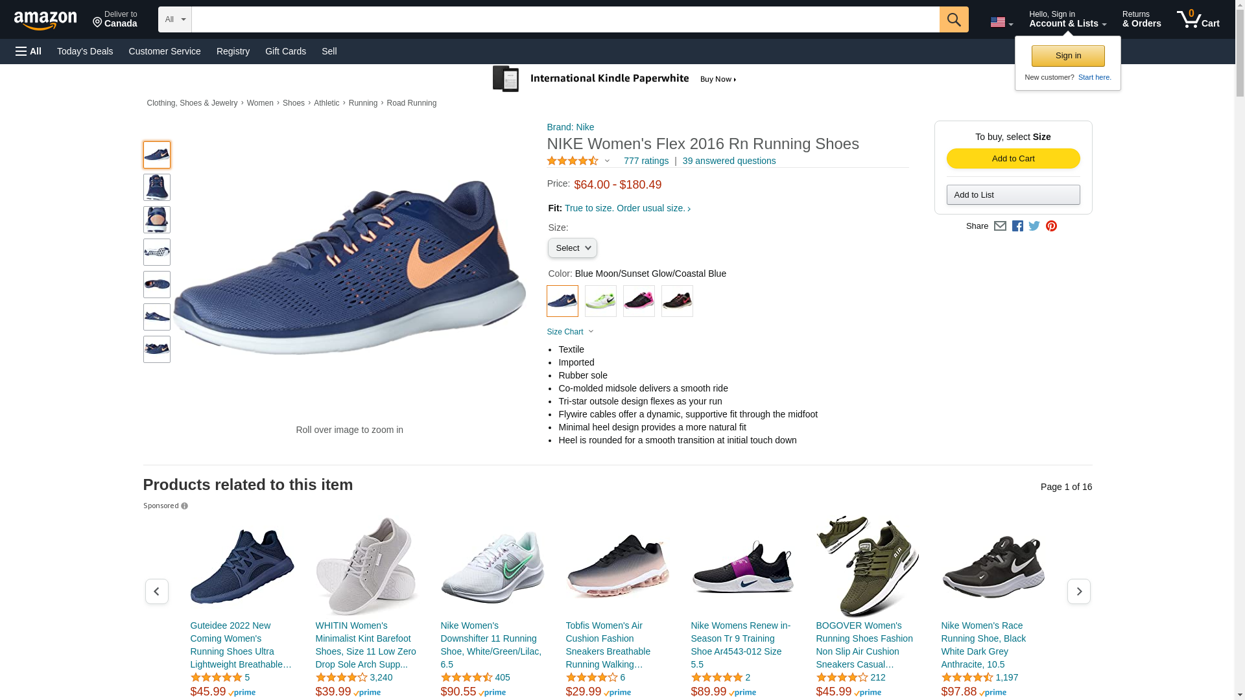Screen dimensions: 1245x700
Task: Share product on Facebook icon
Action: coord(1017,226)
